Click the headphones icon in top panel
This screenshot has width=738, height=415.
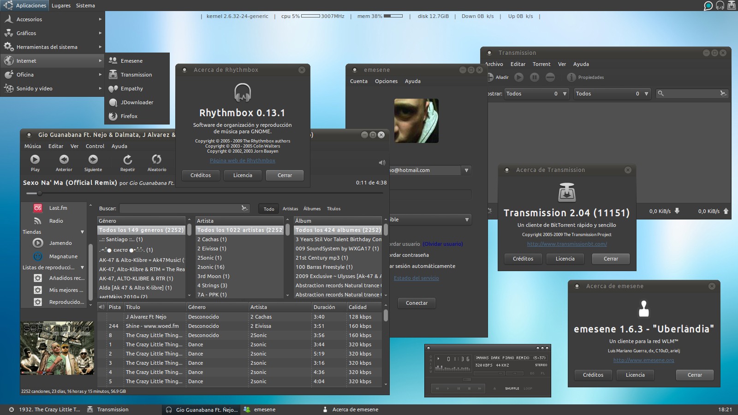click(720, 6)
